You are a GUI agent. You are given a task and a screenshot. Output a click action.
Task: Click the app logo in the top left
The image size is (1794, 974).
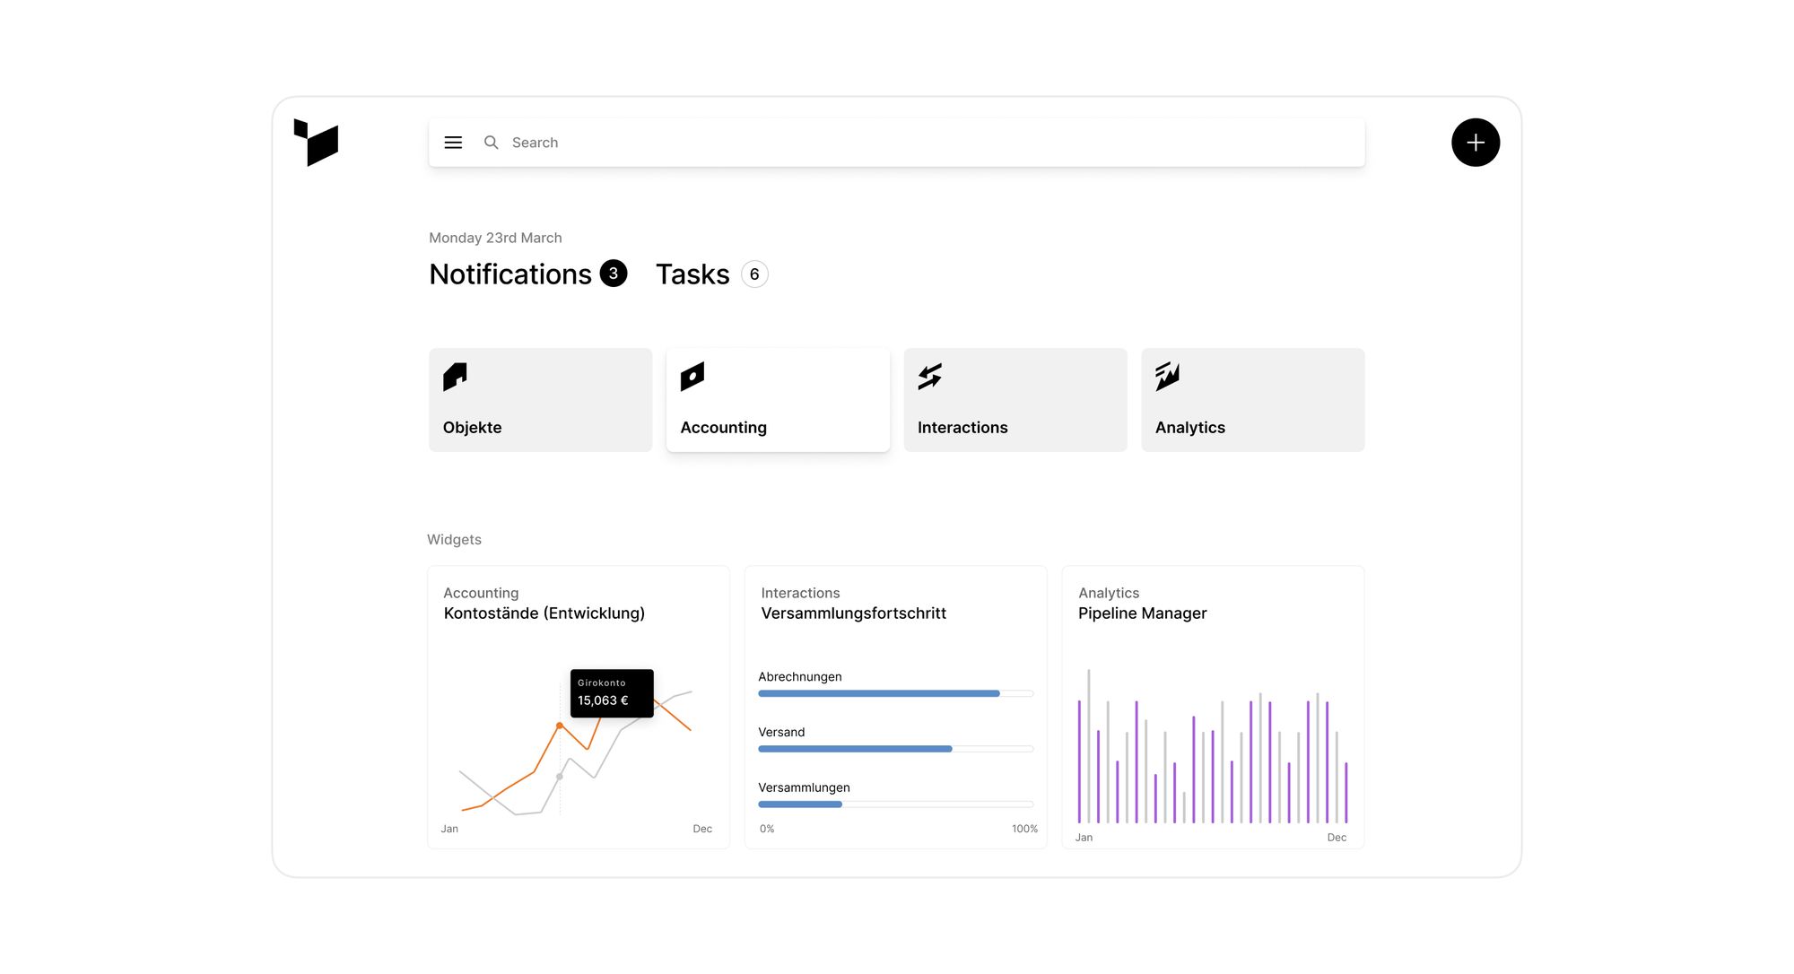click(316, 142)
